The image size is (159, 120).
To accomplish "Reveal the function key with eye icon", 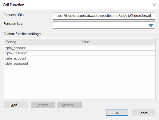I will coord(151,25).
